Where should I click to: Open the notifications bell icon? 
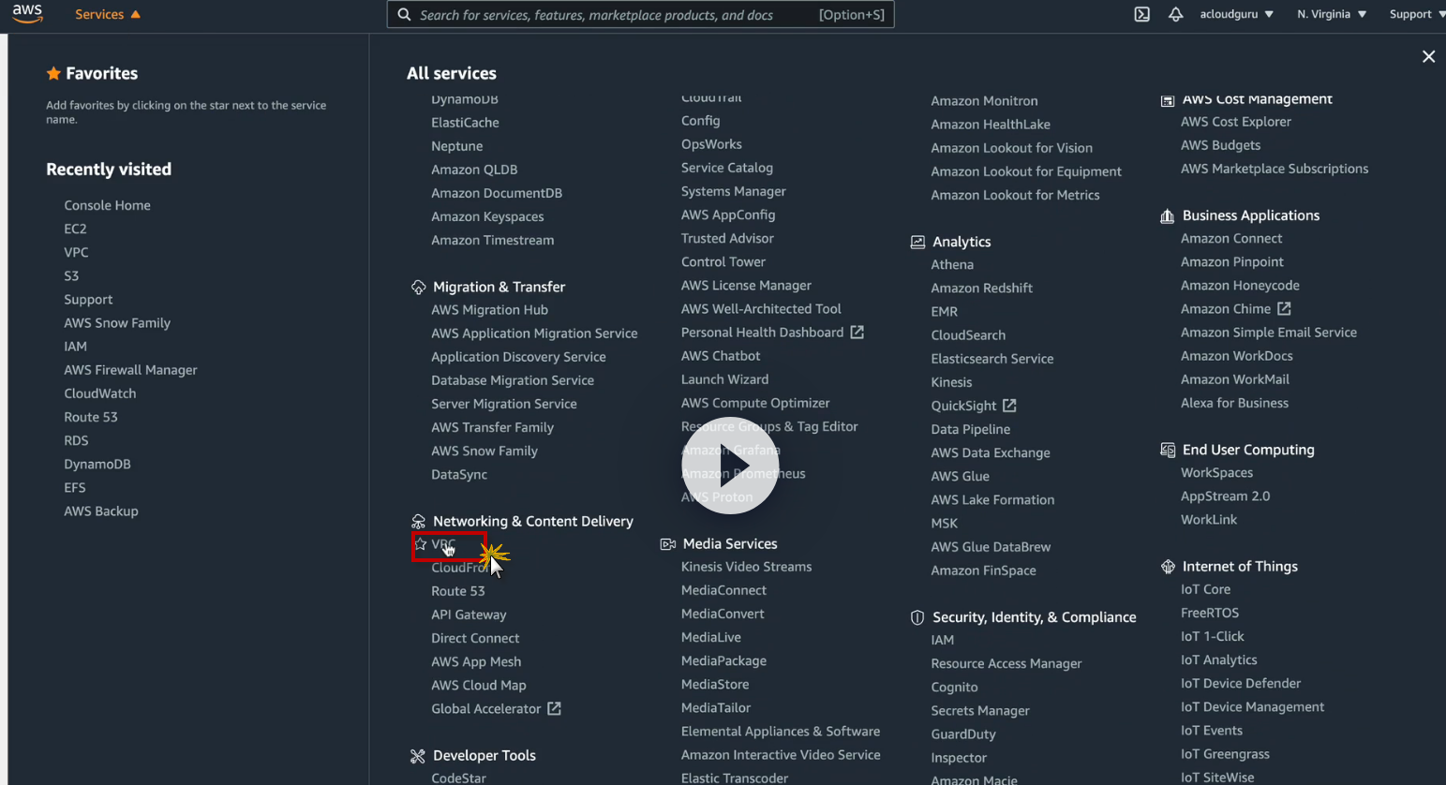1175,14
